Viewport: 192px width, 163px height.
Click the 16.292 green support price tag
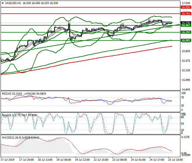tap(186, 32)
